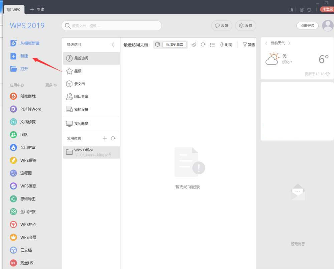Go to previous weather card arrow

[x=266, y=43]
